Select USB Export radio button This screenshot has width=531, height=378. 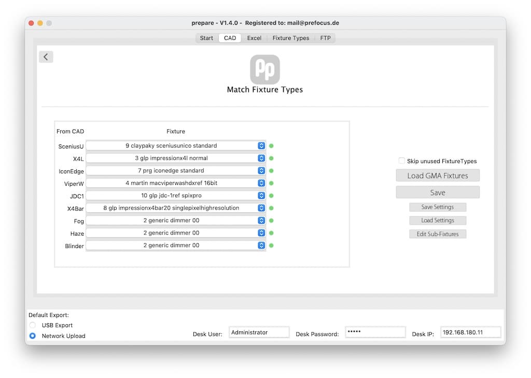pyautogui.click(x=33, y=325)
